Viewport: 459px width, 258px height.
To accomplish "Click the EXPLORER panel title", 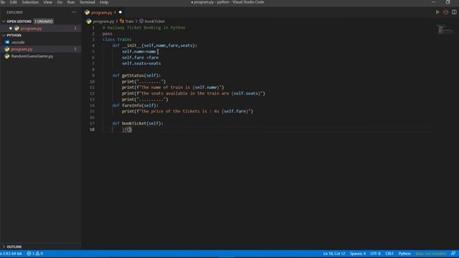I will coord(14,12).
